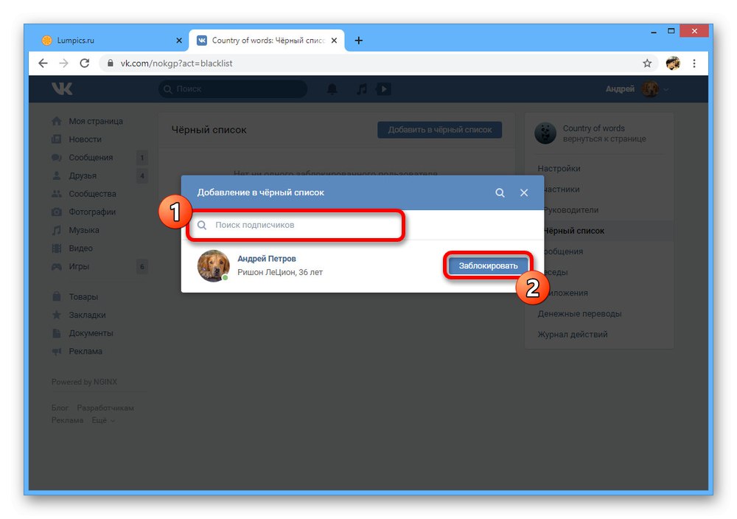Open Музыка in sidebar

84,230
